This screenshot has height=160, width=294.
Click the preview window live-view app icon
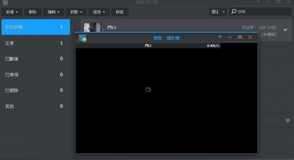tap(82, 38)
